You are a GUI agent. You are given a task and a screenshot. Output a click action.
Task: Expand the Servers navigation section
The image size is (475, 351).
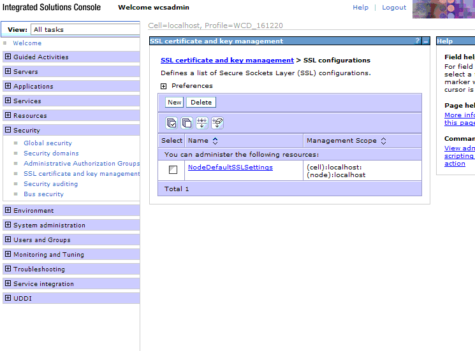point(8,71)
